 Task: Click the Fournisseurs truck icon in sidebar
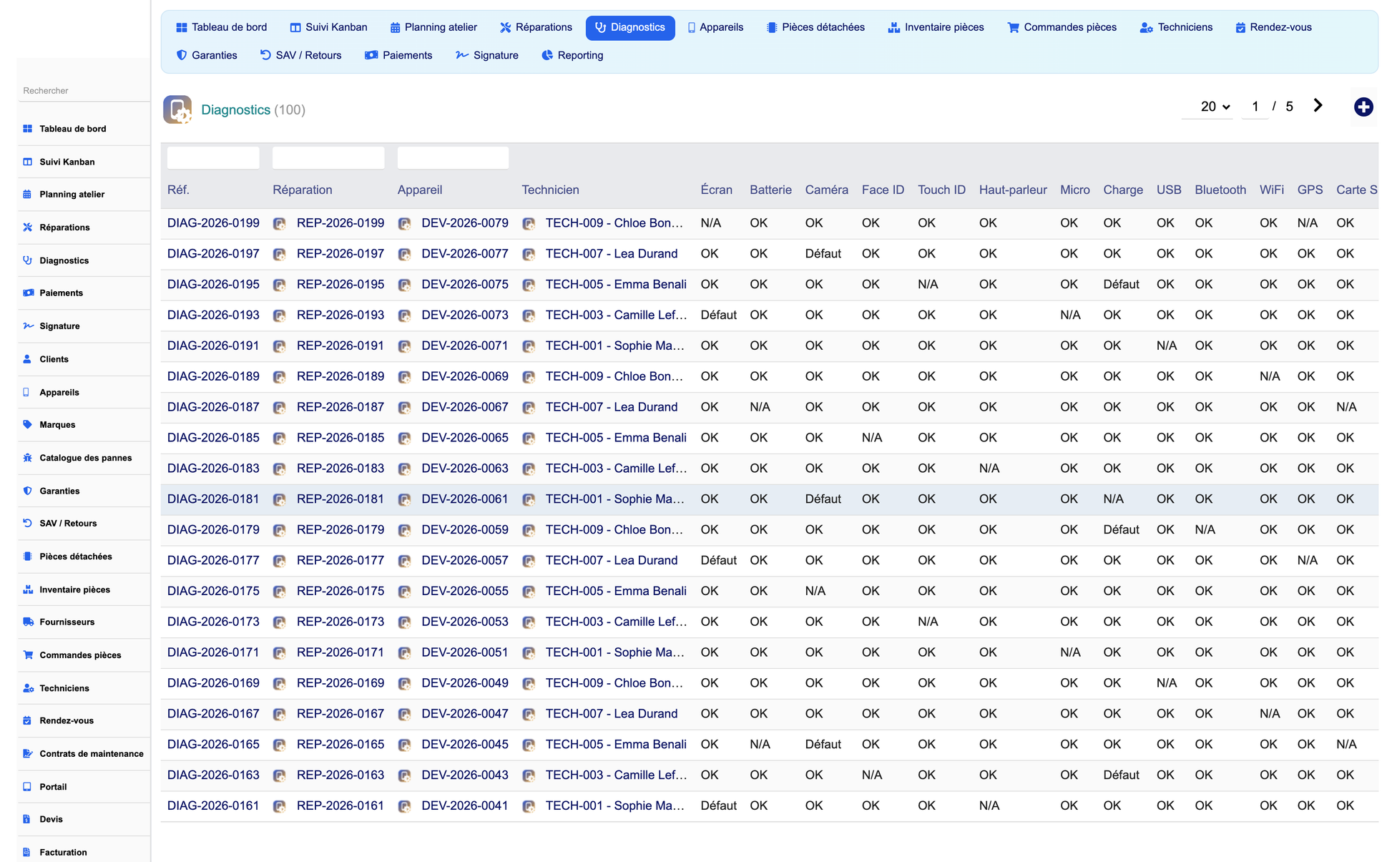(28, 622)
